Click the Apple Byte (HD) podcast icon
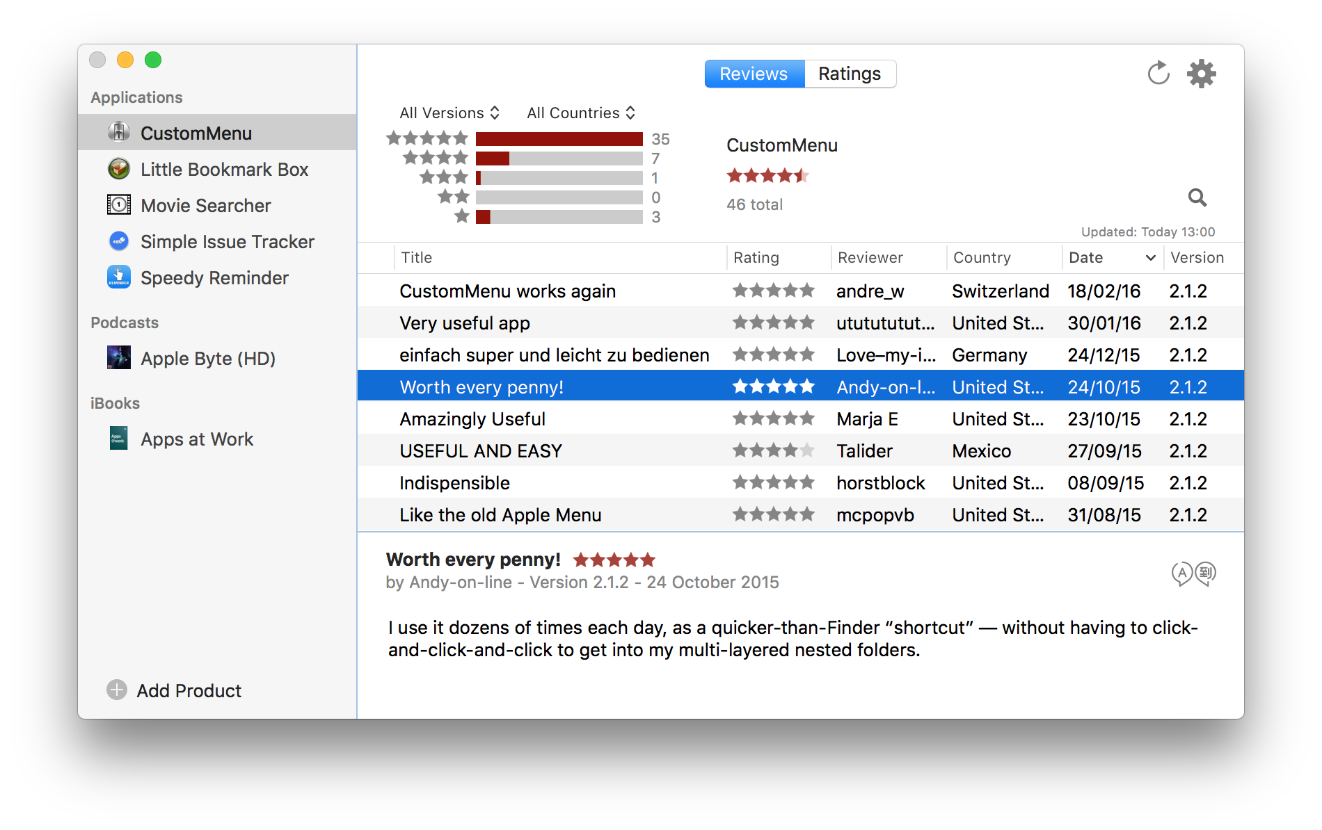 tap(119, 357)
